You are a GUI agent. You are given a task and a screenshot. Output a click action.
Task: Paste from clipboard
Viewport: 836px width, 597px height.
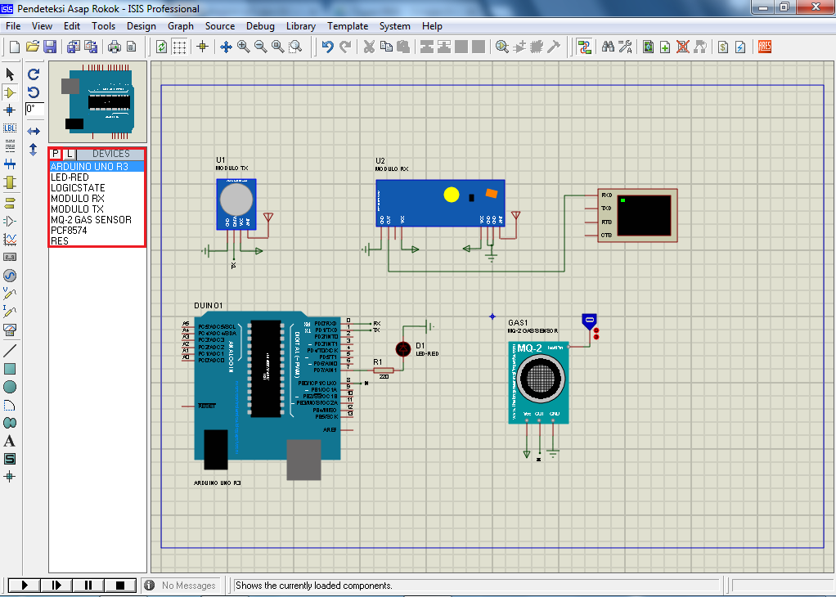pos(403,47)
